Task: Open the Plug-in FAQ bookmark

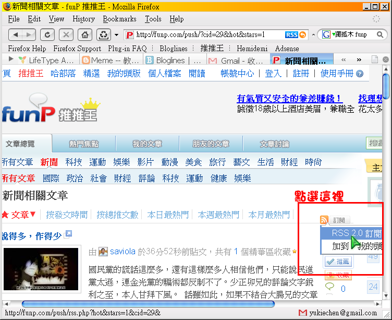Action: pos(127,49)
